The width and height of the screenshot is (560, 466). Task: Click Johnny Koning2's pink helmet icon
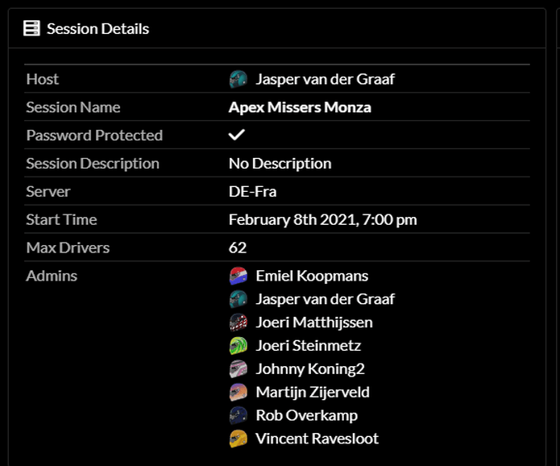pos(239,368)
